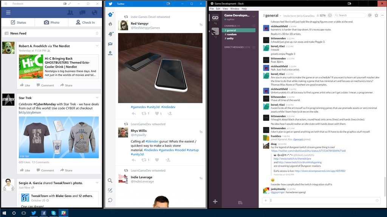Open Star Trek merchandise image

click(x=59, y=137)
